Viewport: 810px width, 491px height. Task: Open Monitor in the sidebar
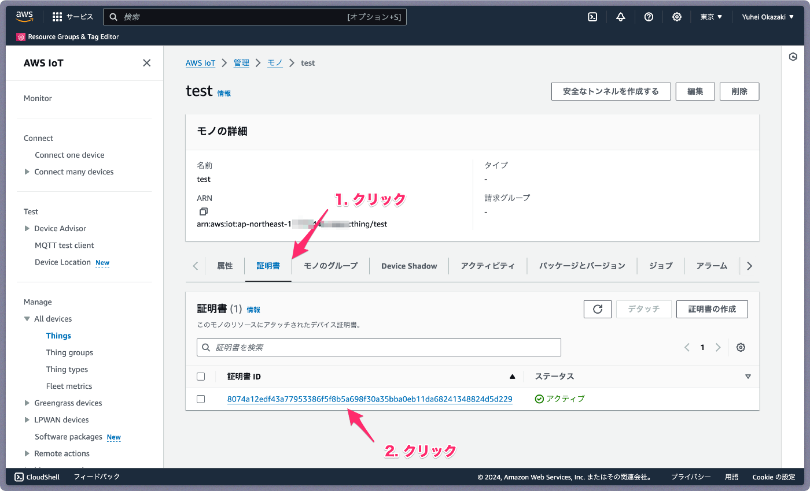(x=38, y=98)
